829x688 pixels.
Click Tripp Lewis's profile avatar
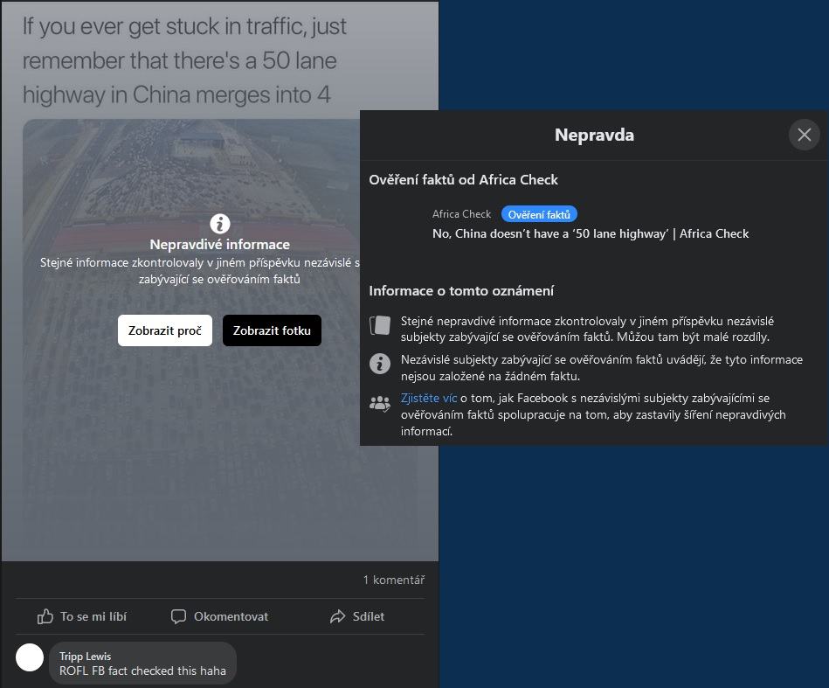[x=30, y=657]
